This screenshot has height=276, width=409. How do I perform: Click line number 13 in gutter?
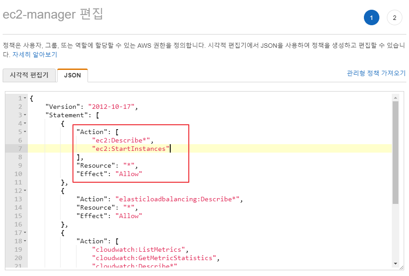coord(18,199)
